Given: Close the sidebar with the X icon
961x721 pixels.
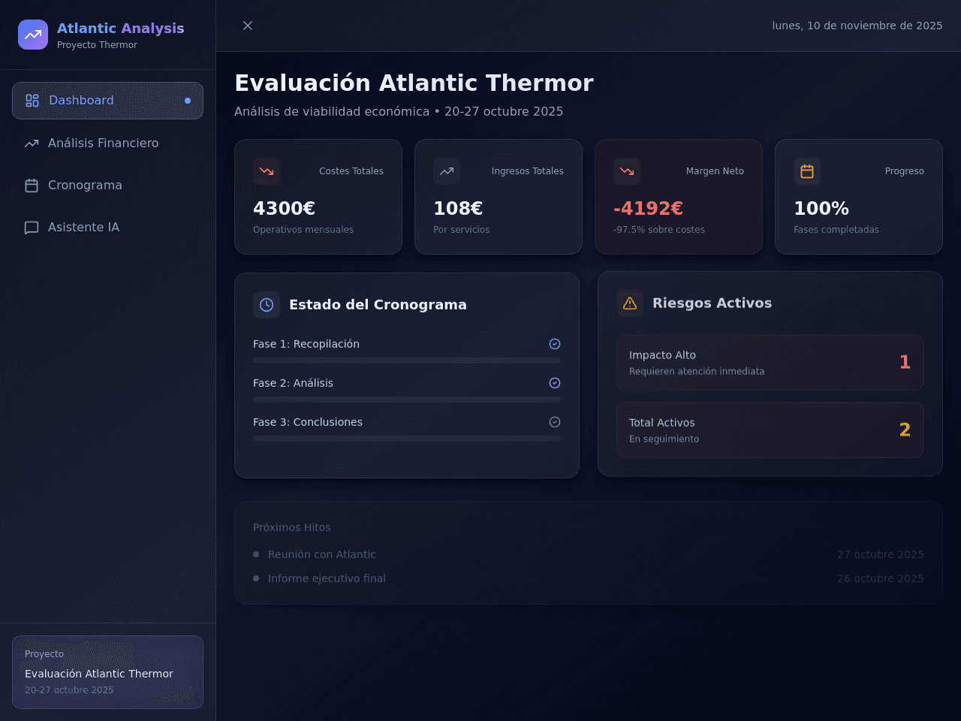Looking at the screenshot, I should pos(248,26).
